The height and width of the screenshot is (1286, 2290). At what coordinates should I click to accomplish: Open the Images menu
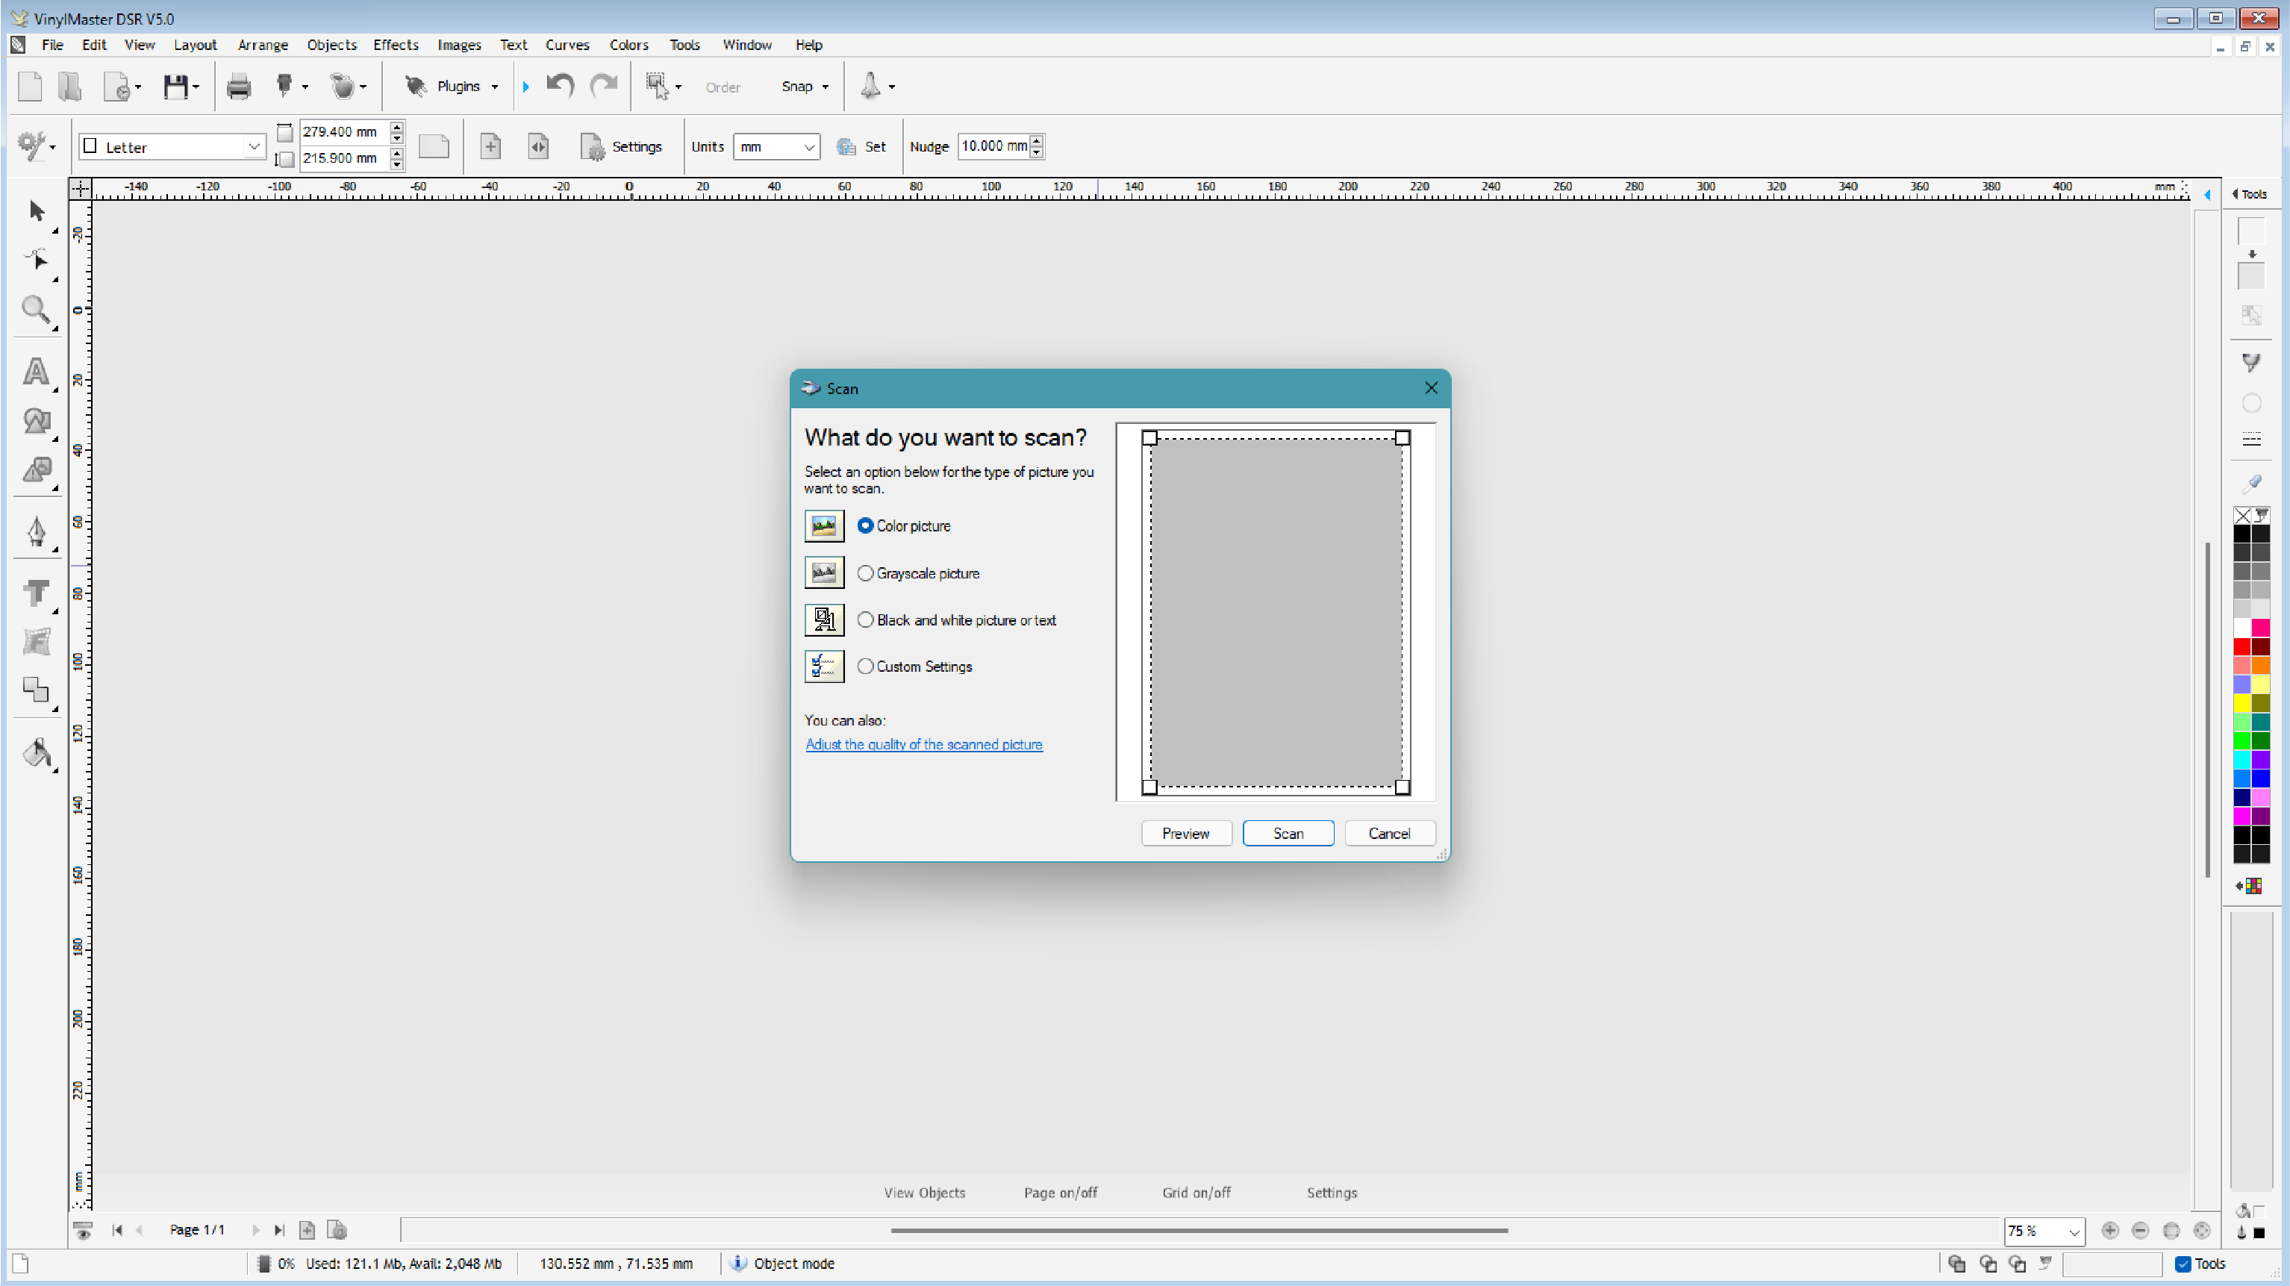[x=459, y=45]
